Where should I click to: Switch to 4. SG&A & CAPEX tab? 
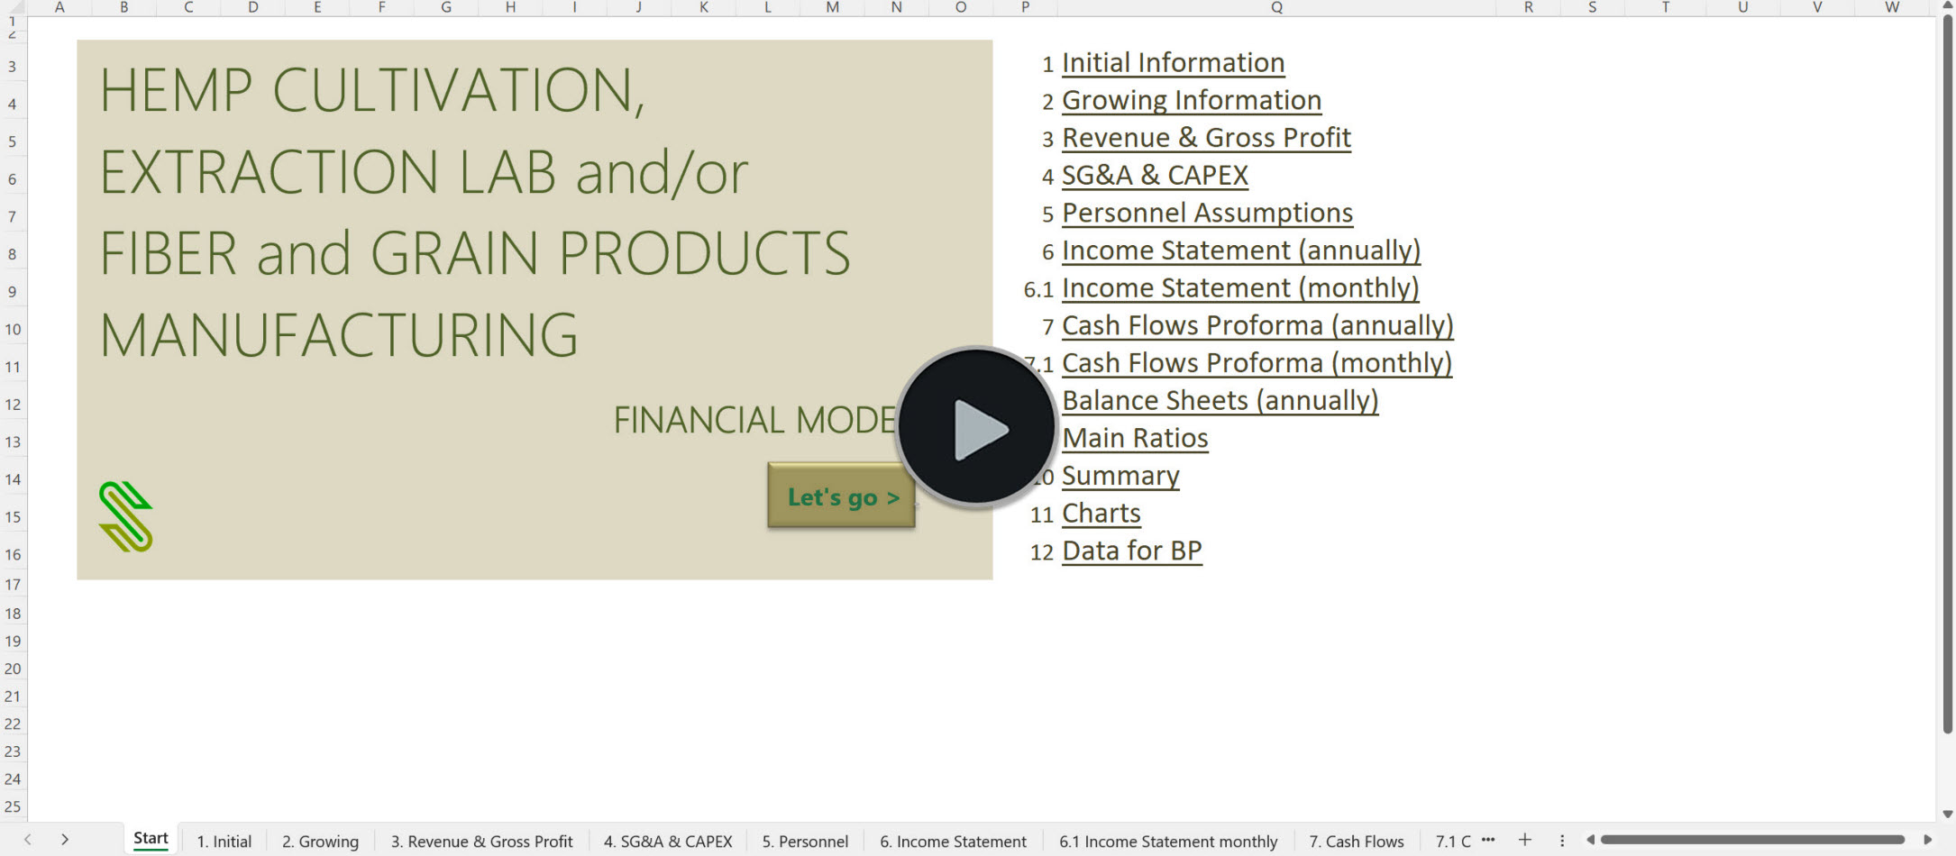tap(668, 841)
